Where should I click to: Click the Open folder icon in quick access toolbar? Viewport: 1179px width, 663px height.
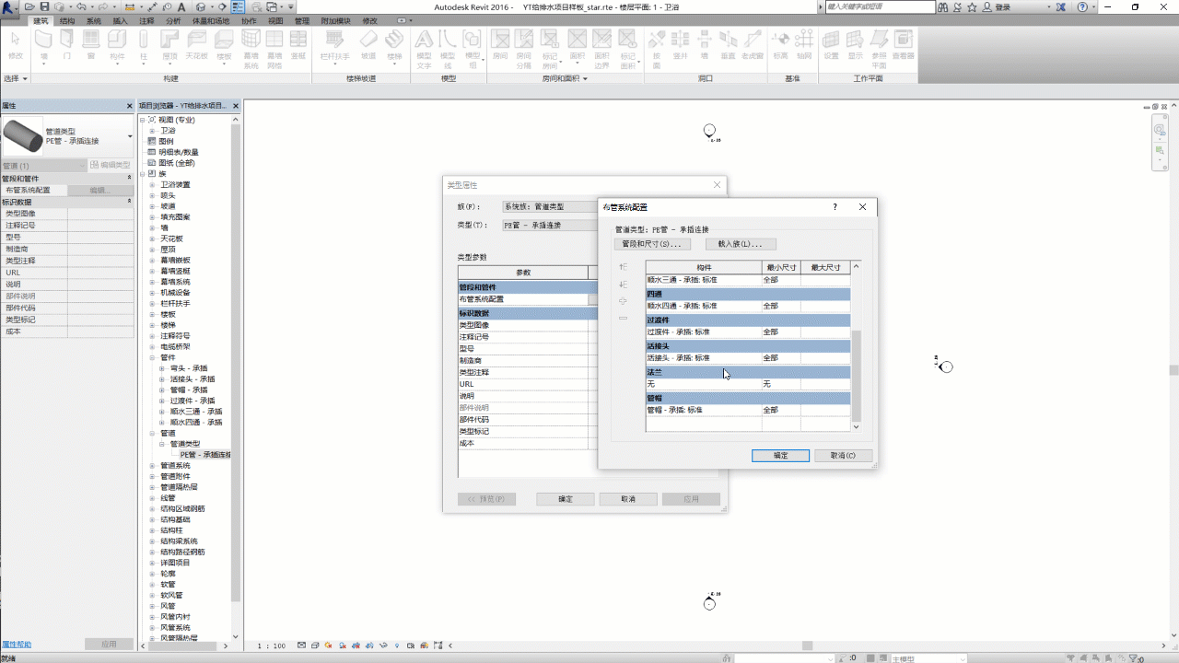30,6
